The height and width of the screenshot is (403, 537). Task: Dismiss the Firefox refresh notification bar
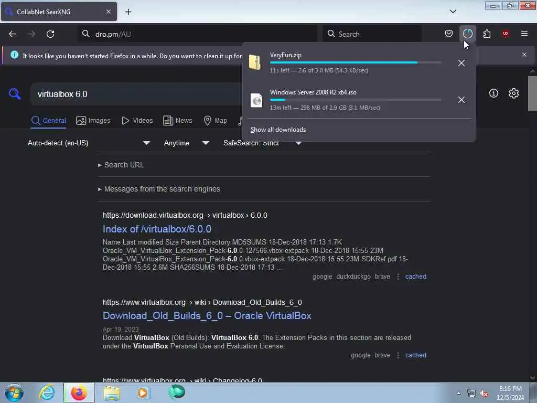pos(524,55)
